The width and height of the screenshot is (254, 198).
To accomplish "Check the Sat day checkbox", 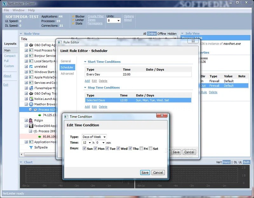I will [x=150, y=148].
